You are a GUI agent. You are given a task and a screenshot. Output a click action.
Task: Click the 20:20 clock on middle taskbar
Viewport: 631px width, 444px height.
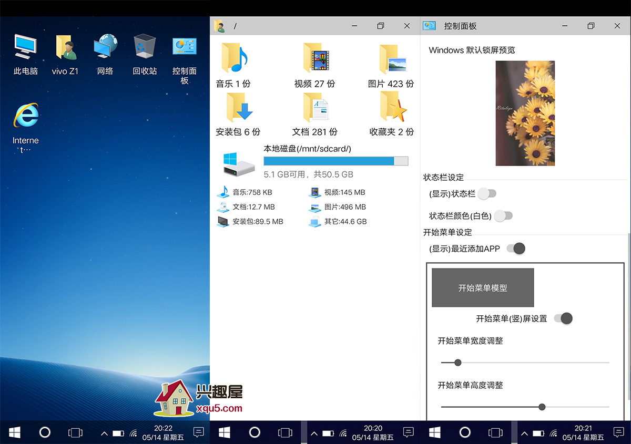coord(373,432)
